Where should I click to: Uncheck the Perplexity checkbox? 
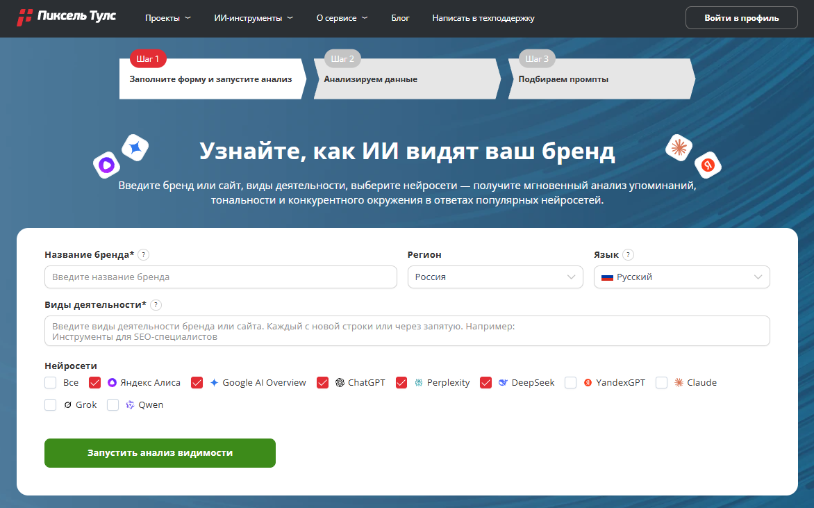click(x=401, y=382)
